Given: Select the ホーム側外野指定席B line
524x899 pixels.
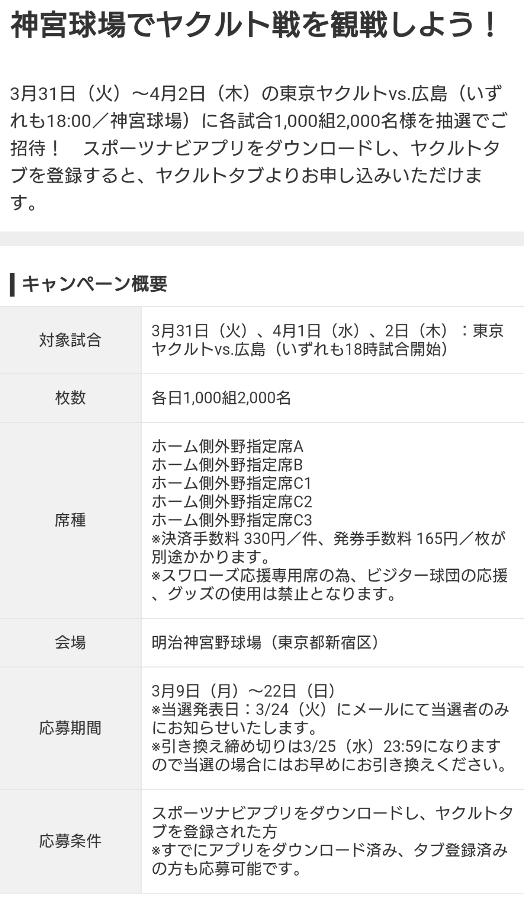Looking at the screenshot, I should coord(227,465).
